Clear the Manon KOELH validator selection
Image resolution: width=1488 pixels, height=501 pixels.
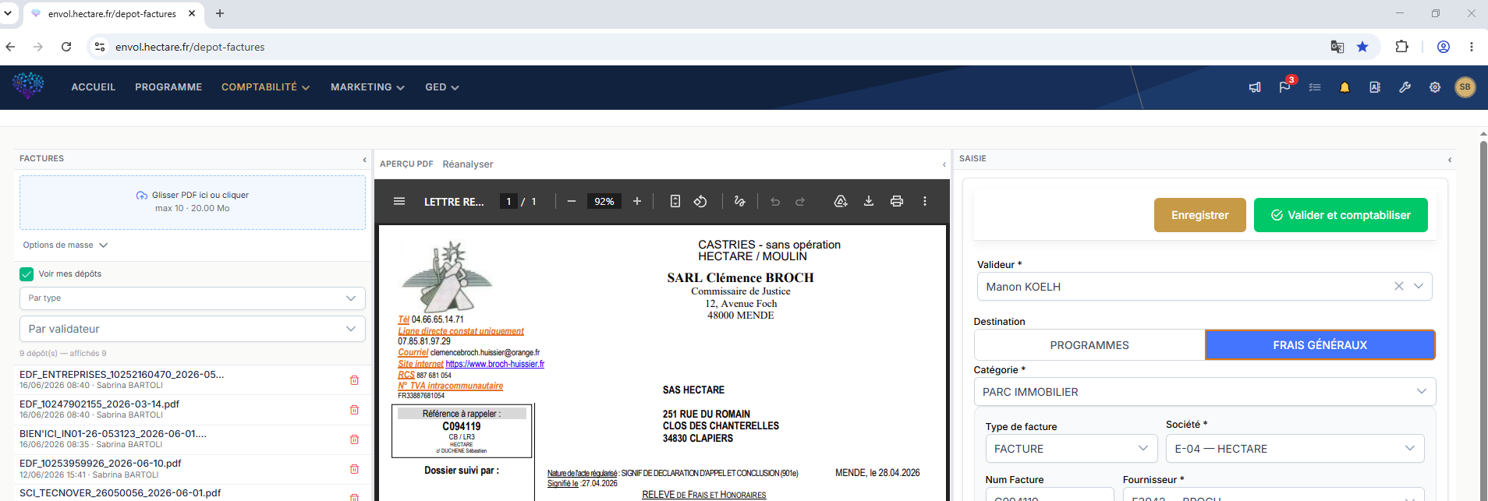click(x=1399, y=286)
